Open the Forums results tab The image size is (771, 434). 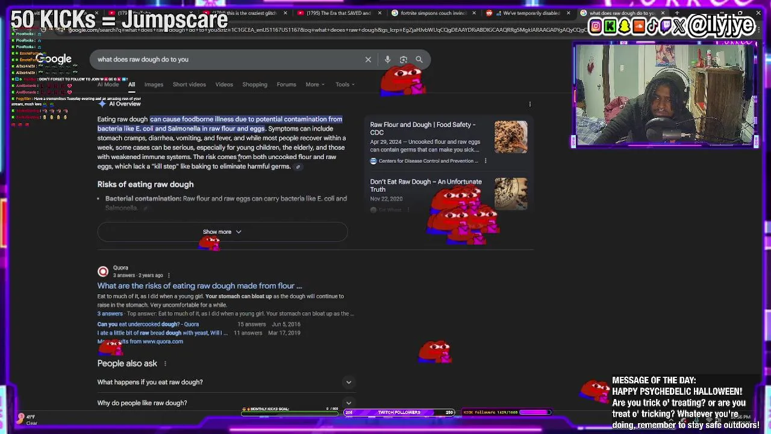(286, 84)
